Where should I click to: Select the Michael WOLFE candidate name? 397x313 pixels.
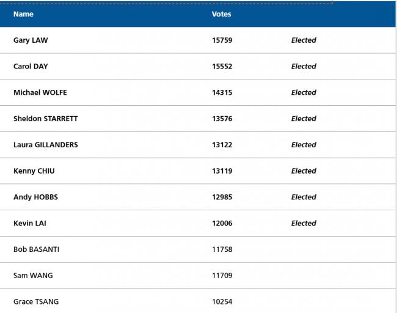(40, 92)
